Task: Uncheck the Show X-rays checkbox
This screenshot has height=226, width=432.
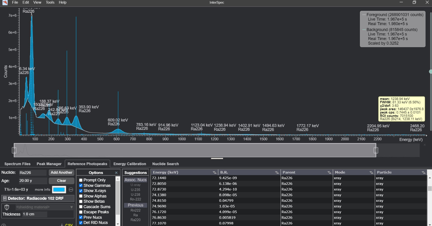Action: coord(81,191)
